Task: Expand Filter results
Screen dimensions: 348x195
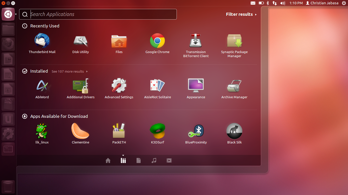Action: [241, 14]
